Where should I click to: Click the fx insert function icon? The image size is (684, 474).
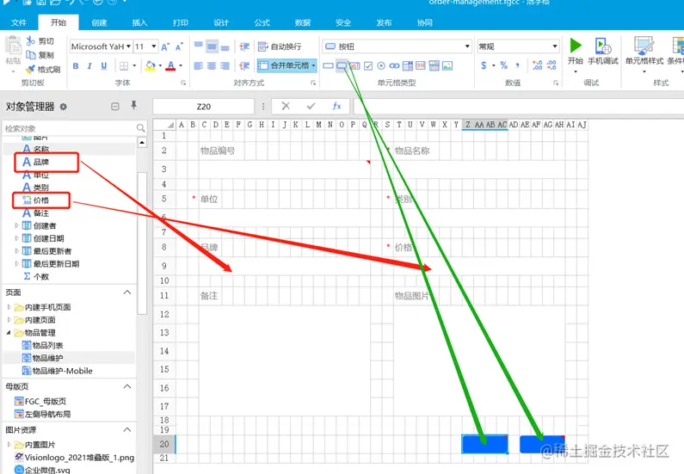336,106
